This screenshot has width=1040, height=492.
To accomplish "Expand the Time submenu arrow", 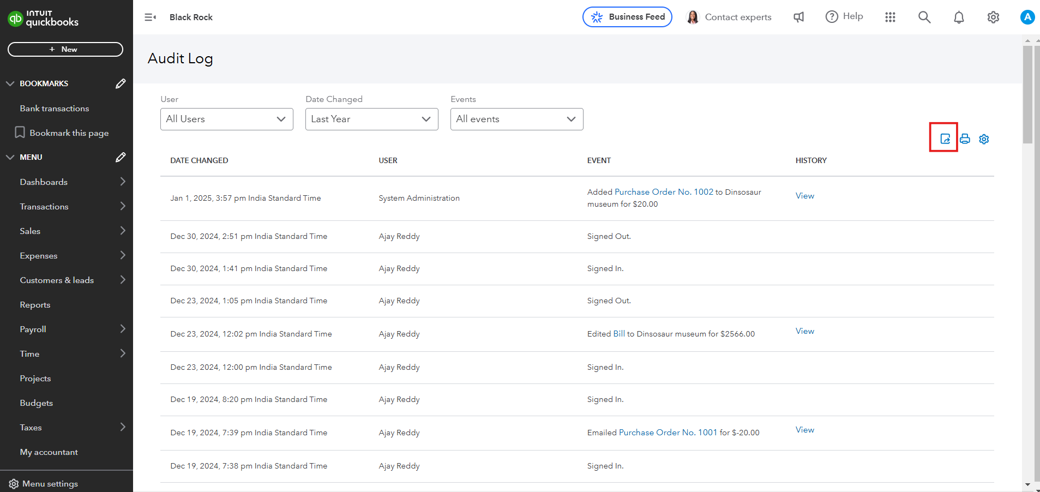I will click(123, 353).
